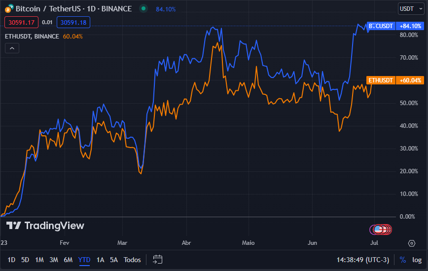Click the orange 60.04% legend value
This screenshot has height=271, width=428.
pos(72,37)
